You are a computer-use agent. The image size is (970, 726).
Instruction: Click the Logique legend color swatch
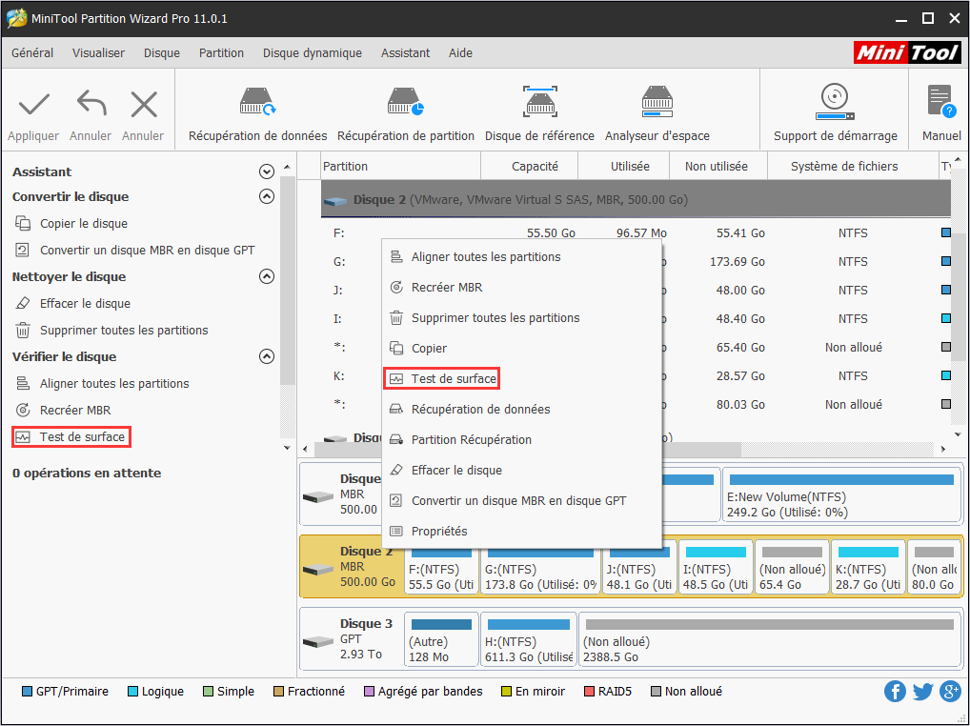coord(132,692)
